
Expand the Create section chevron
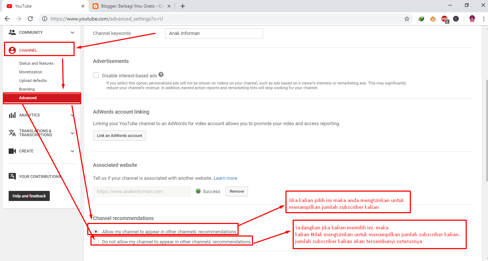click(72, 151)
